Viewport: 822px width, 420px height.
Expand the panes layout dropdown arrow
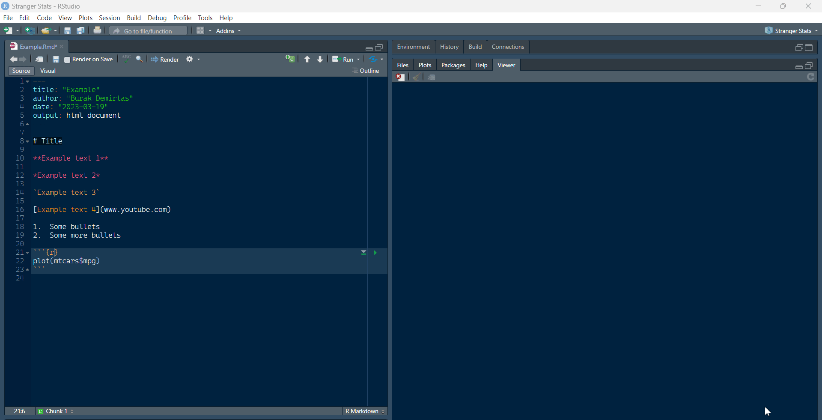pyautogui.click(x=210, y=31)
